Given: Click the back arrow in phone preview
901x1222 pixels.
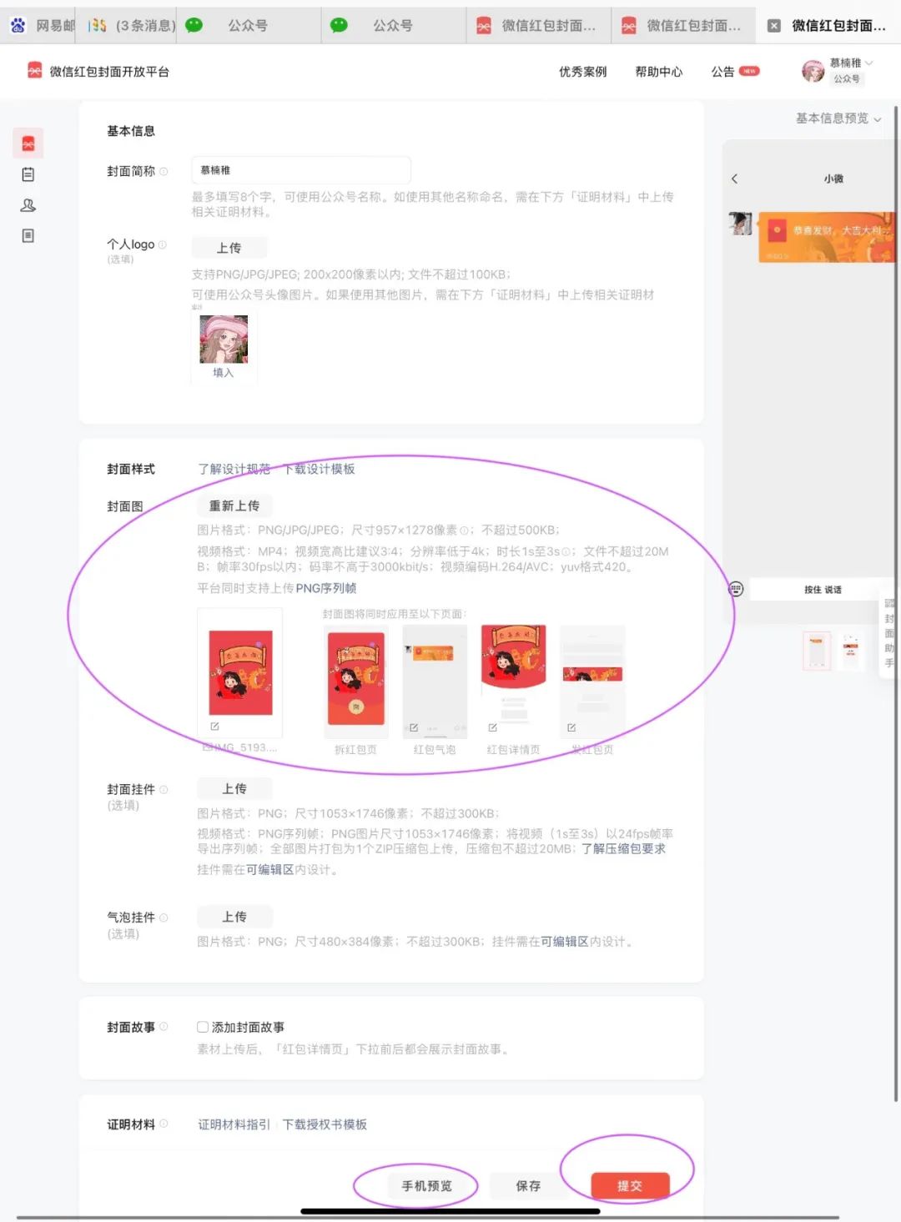Looking at the screenshot, I should pyautogui.click(x=734, y=179).
